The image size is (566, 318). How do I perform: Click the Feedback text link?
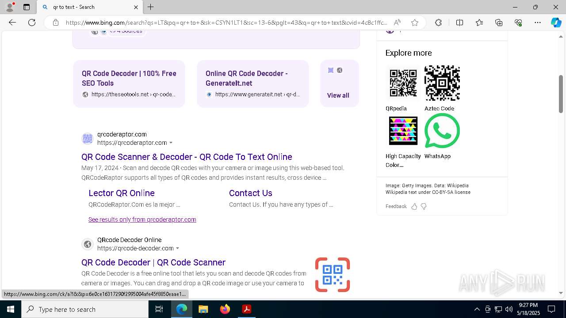pyautogui.click(x=396, y=206)
